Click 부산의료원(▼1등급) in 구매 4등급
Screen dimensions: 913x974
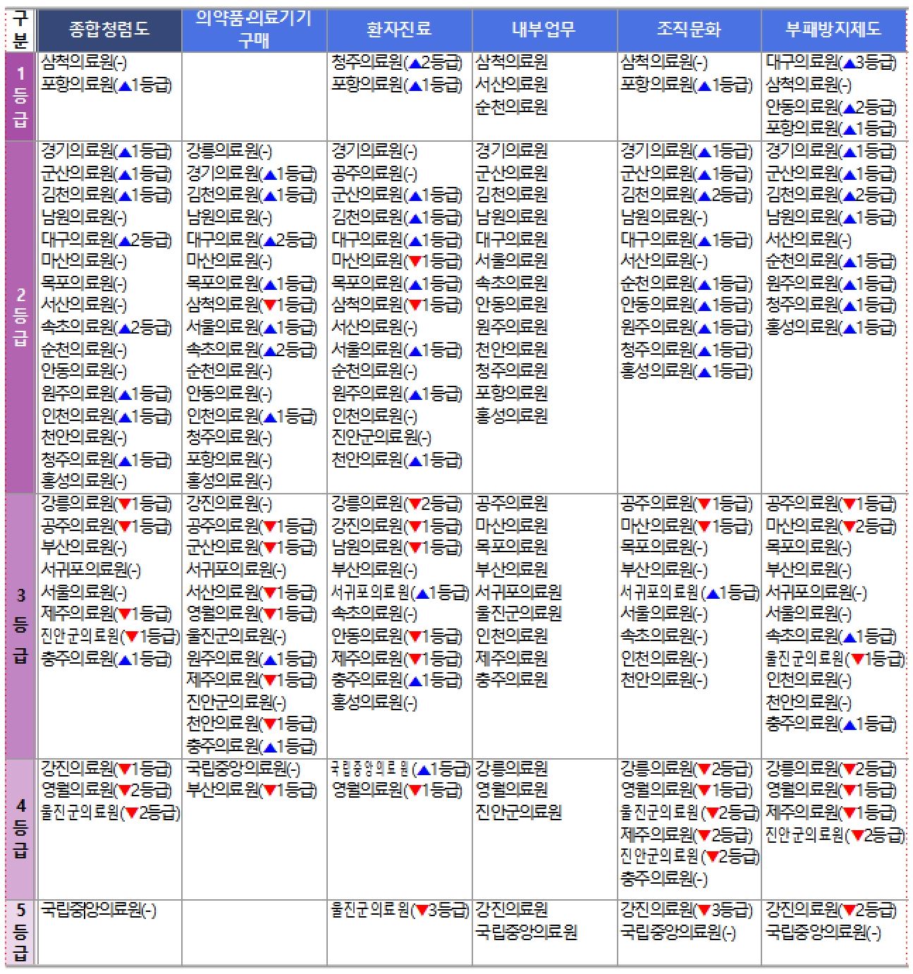(252, 789)
